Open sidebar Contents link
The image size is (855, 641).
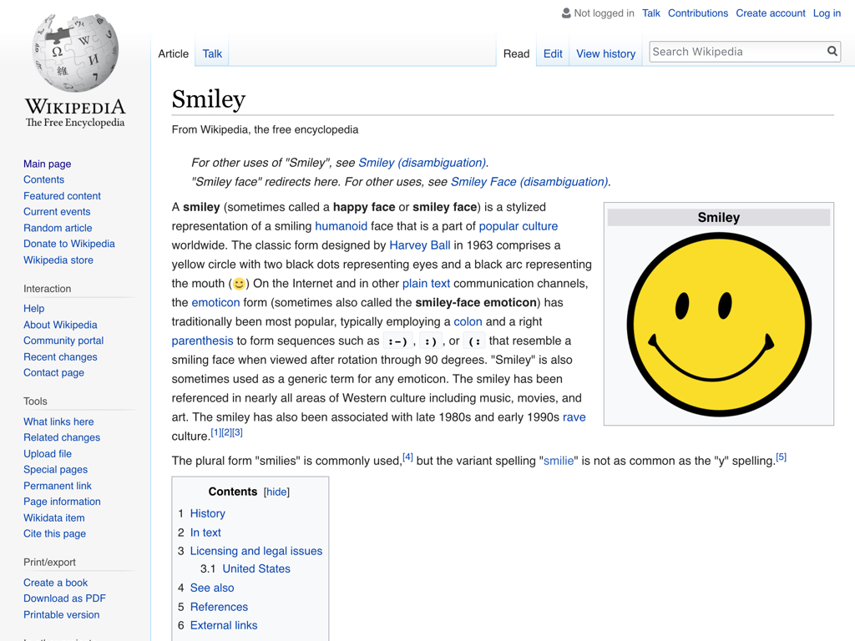click(x=43, y=179)
